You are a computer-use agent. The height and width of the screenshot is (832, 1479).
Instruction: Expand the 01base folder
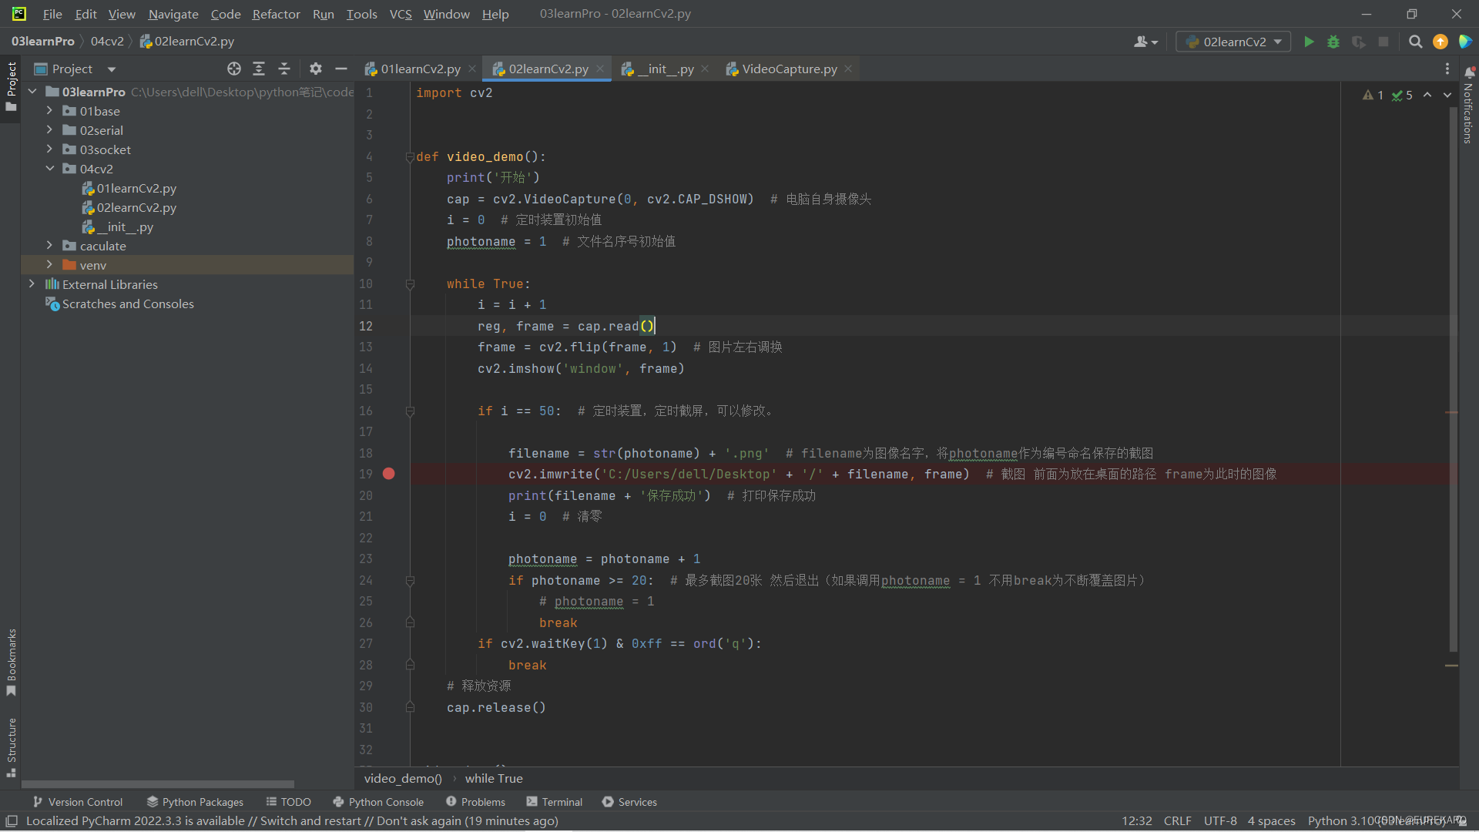(x=49, y=111)
